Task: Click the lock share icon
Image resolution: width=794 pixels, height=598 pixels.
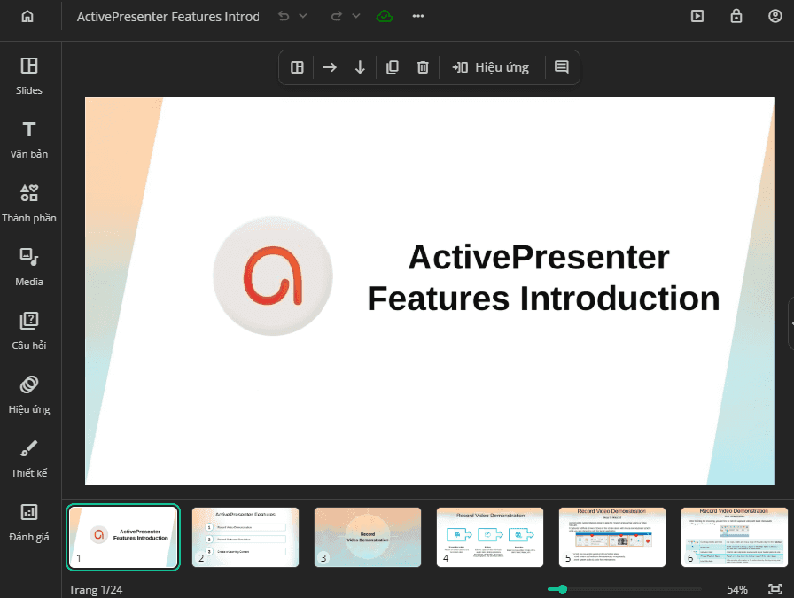Action: coord(736,16)
